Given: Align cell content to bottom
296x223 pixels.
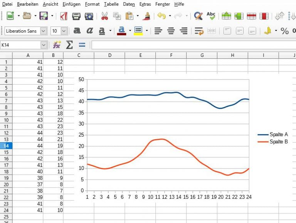Looking at the screenshot, I should (252, 31).
